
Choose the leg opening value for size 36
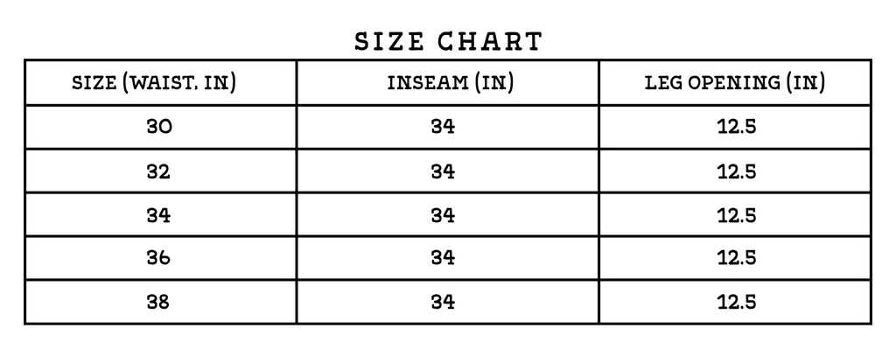click(x=736, y=259)
